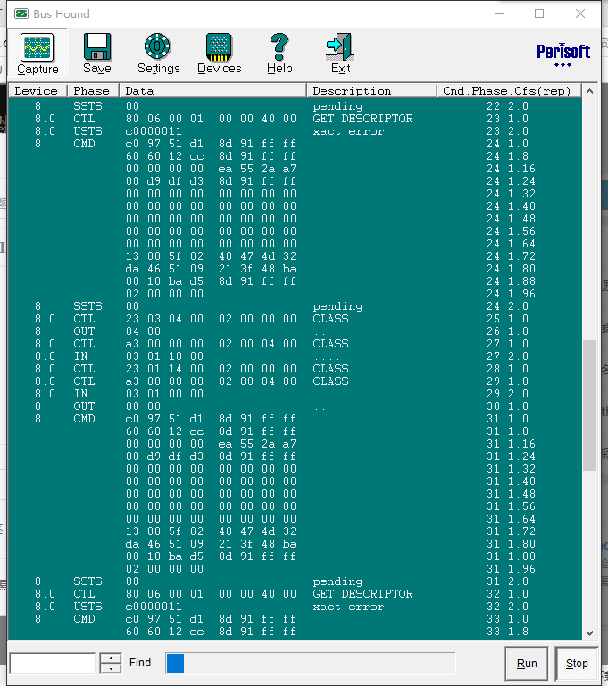Select the CMD row 31.1.0
The width and height of the screenshot is (608, 686).
point(296,419)
